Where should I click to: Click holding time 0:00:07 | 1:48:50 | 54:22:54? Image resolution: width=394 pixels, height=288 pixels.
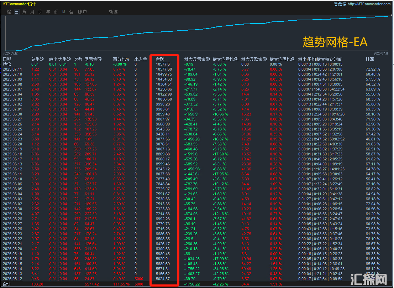click(x=321, y=89)
